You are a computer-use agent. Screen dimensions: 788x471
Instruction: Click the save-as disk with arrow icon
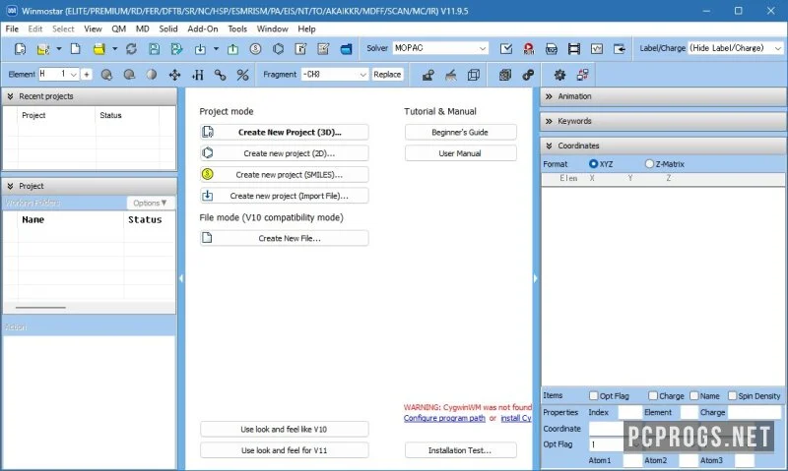(x=176, y=48)
